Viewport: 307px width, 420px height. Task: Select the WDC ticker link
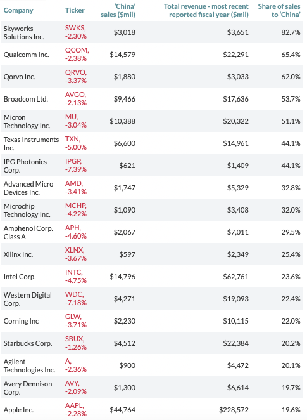tap(74, 295)
